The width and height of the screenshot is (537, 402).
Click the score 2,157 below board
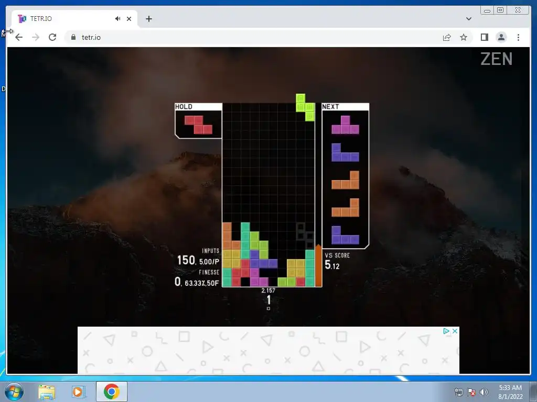point(268,291)
